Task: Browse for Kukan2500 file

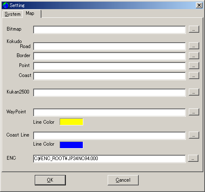Action: point(194,92)
